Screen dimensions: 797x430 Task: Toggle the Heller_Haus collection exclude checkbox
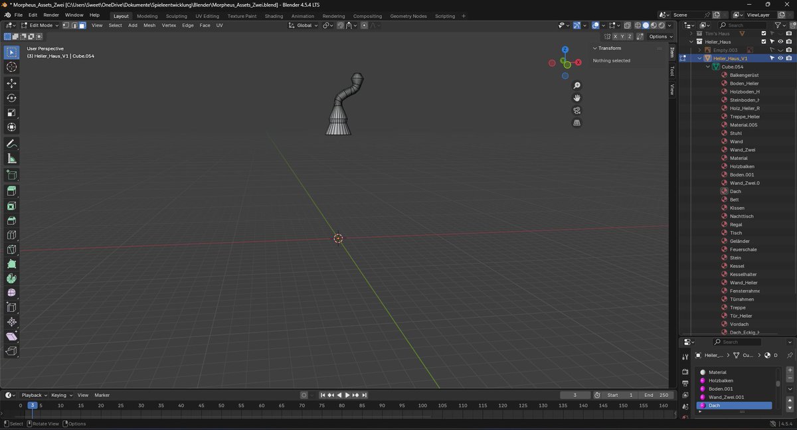pos(764,41)
